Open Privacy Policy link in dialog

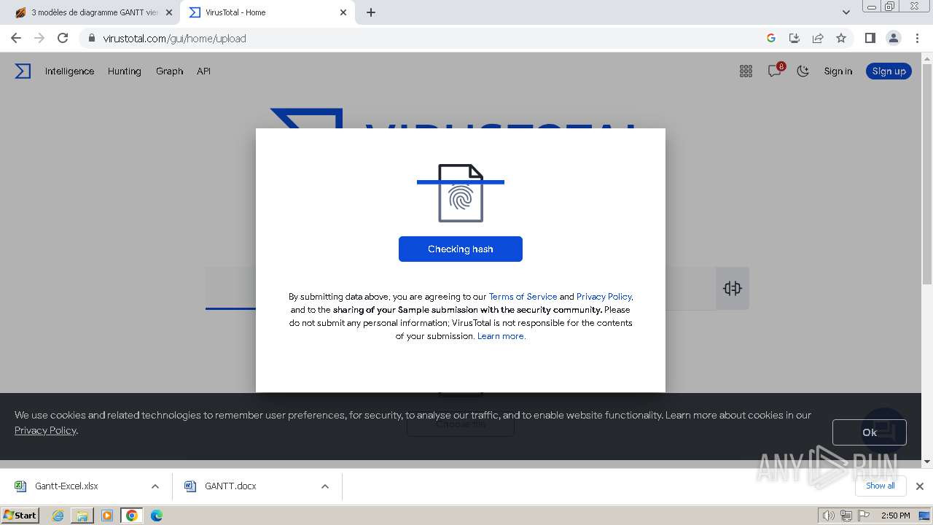[604, 297]
